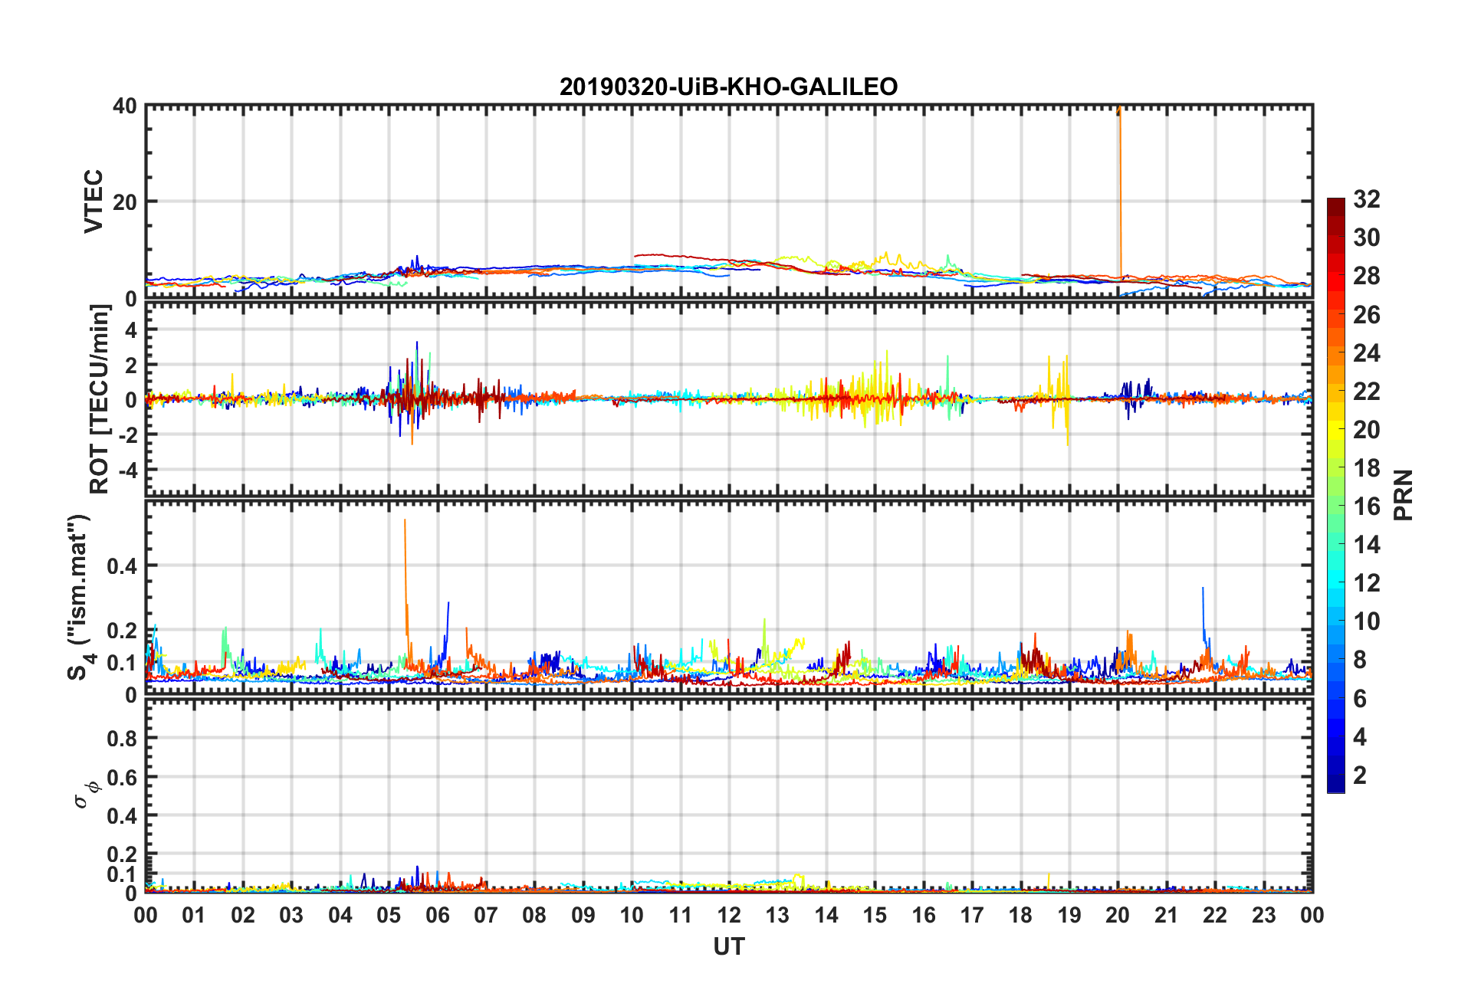This screenshot has height=990, width=1458.
Task: Click the 0.6 tick on the sigma-phi axis
Action: (122, 778)
